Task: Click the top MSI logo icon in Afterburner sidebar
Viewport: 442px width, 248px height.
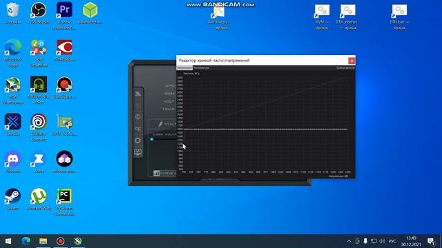Action: click(138, 94)
